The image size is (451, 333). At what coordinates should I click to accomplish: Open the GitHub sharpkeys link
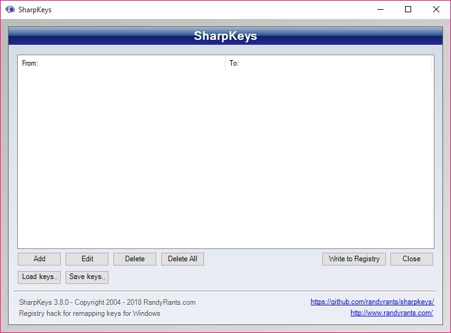[372, 302]
